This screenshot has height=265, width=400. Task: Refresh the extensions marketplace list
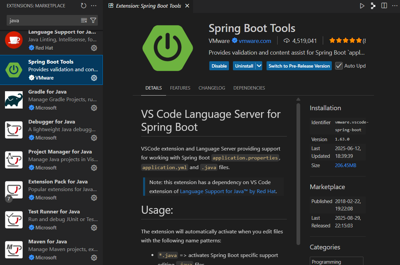click(x=84, y=6)
